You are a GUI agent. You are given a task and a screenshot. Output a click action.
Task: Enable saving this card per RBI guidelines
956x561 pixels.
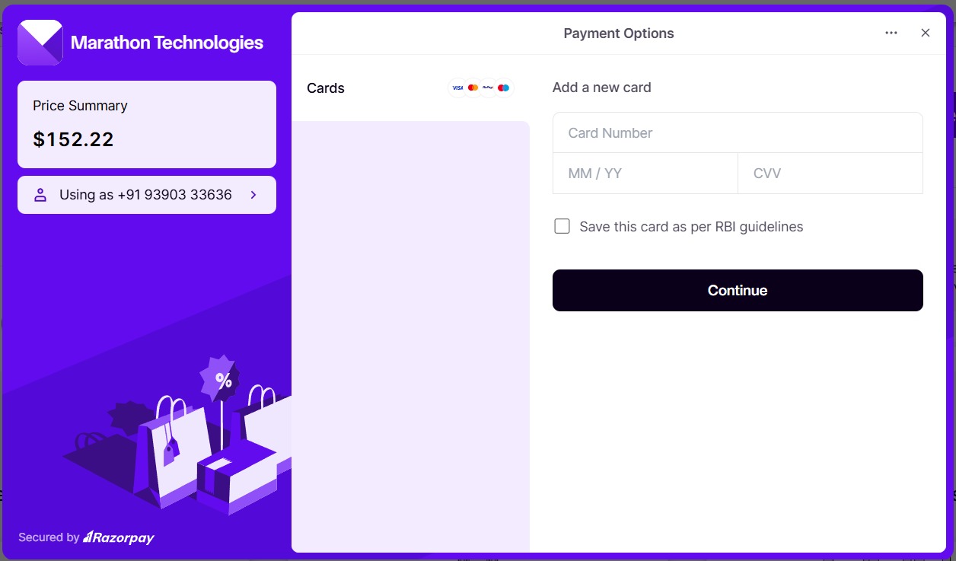click(562, 225)
